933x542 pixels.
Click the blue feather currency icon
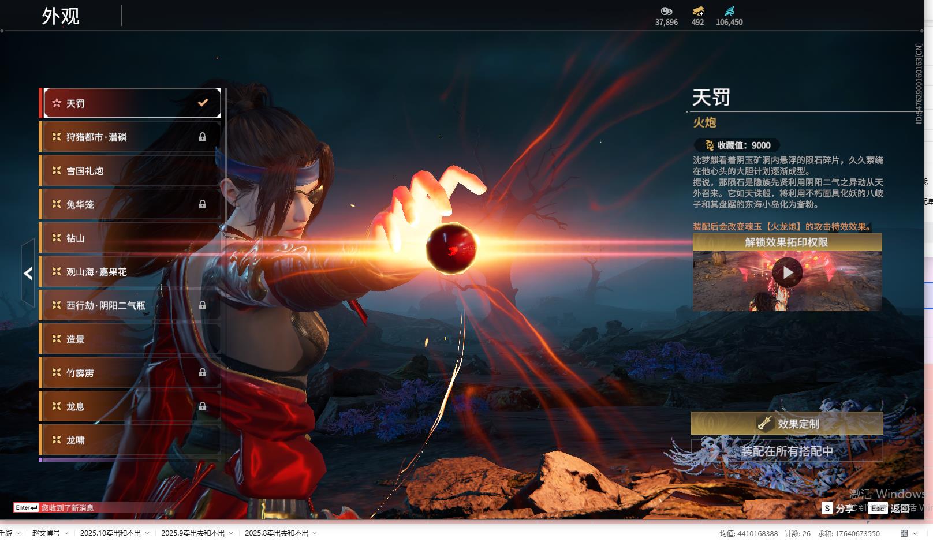(x=729, y=11)
